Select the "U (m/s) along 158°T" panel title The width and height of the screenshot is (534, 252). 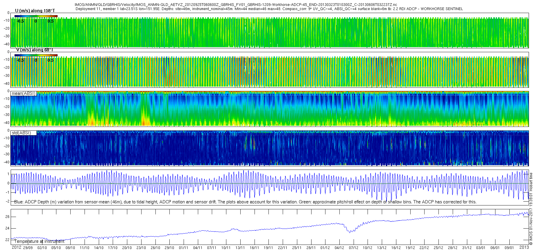coord(35,11)
